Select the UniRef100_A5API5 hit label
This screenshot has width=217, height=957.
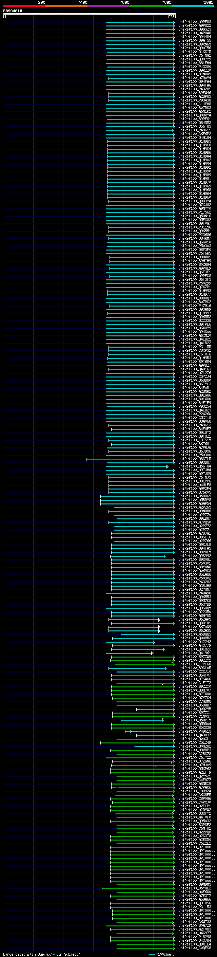tap(195, 720)
